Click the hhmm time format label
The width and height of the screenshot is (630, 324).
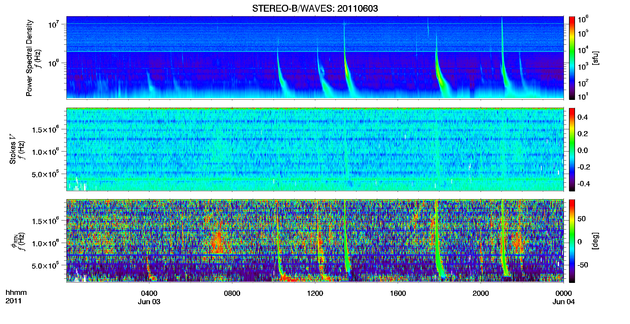click(16, 292)
